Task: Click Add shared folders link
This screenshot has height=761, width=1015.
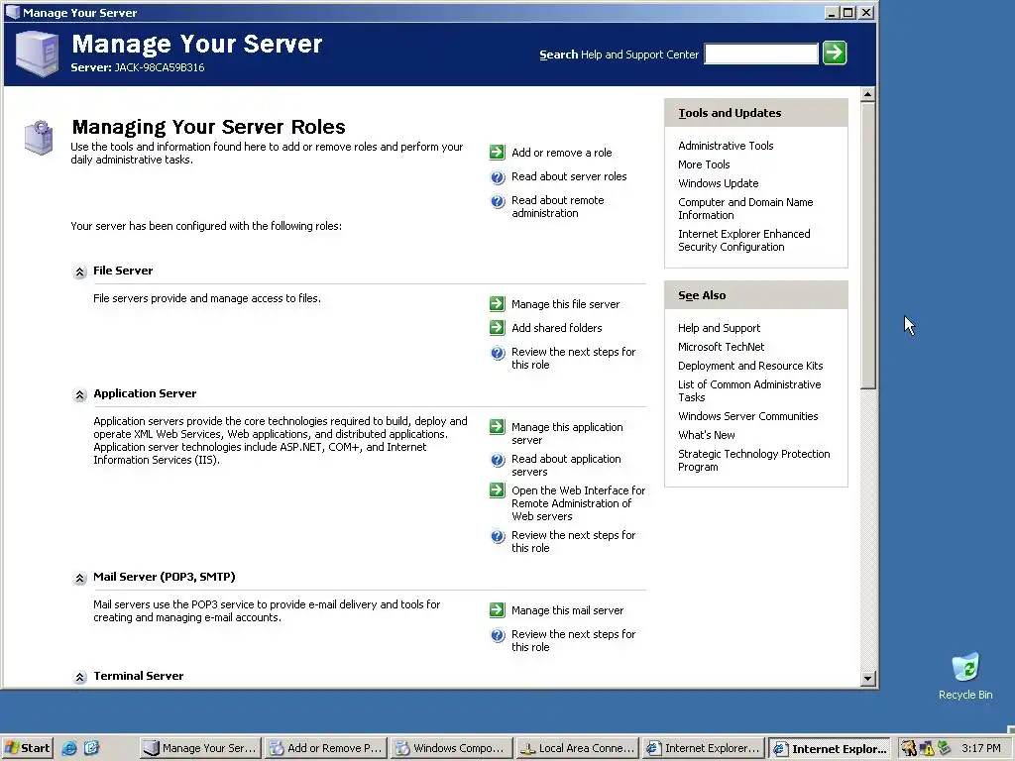Action: click(557, 328)
